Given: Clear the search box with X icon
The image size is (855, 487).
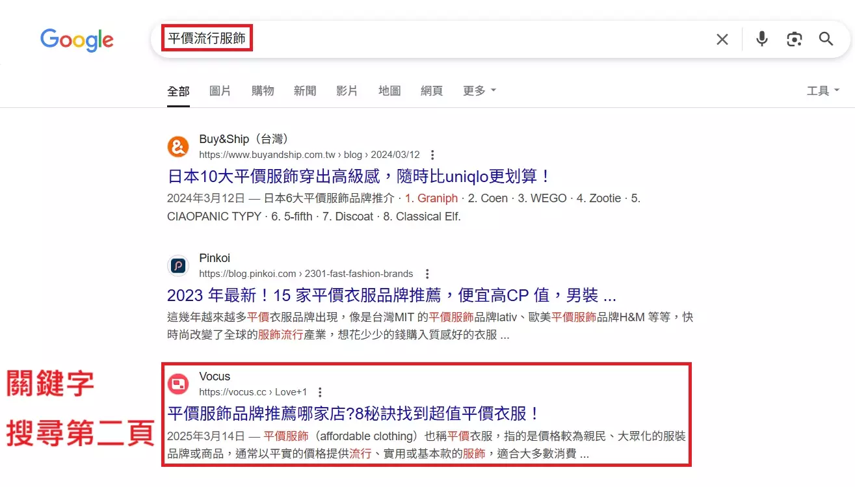Looking at the screenshot, I should pyautogui.click(x=722, y=40).
